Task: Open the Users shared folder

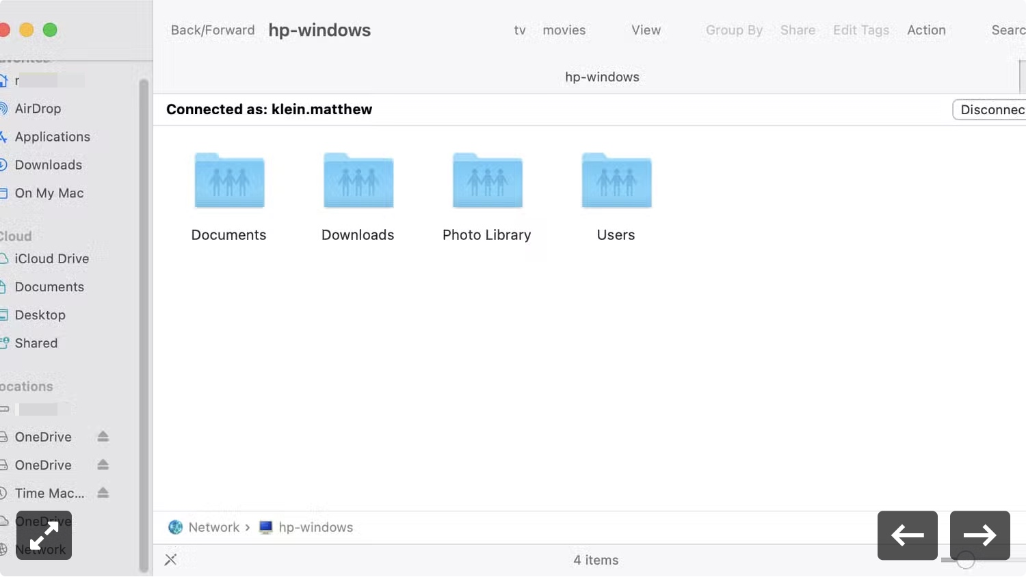Action: pyautogui.click(x=616, y=181)
